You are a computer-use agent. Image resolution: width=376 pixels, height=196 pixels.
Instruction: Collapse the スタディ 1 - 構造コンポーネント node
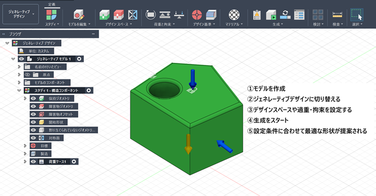coord(19,90)
